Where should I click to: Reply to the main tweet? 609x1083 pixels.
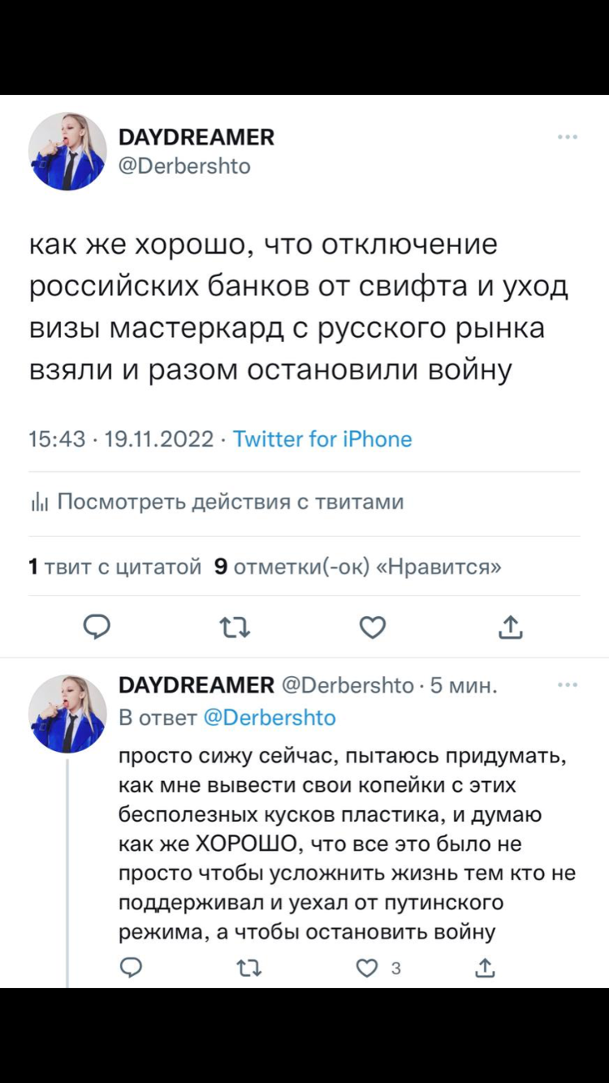pos(97,627)
